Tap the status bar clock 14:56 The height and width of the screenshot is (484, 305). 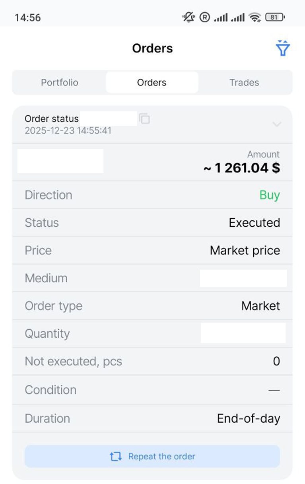[x=28, y=17]
